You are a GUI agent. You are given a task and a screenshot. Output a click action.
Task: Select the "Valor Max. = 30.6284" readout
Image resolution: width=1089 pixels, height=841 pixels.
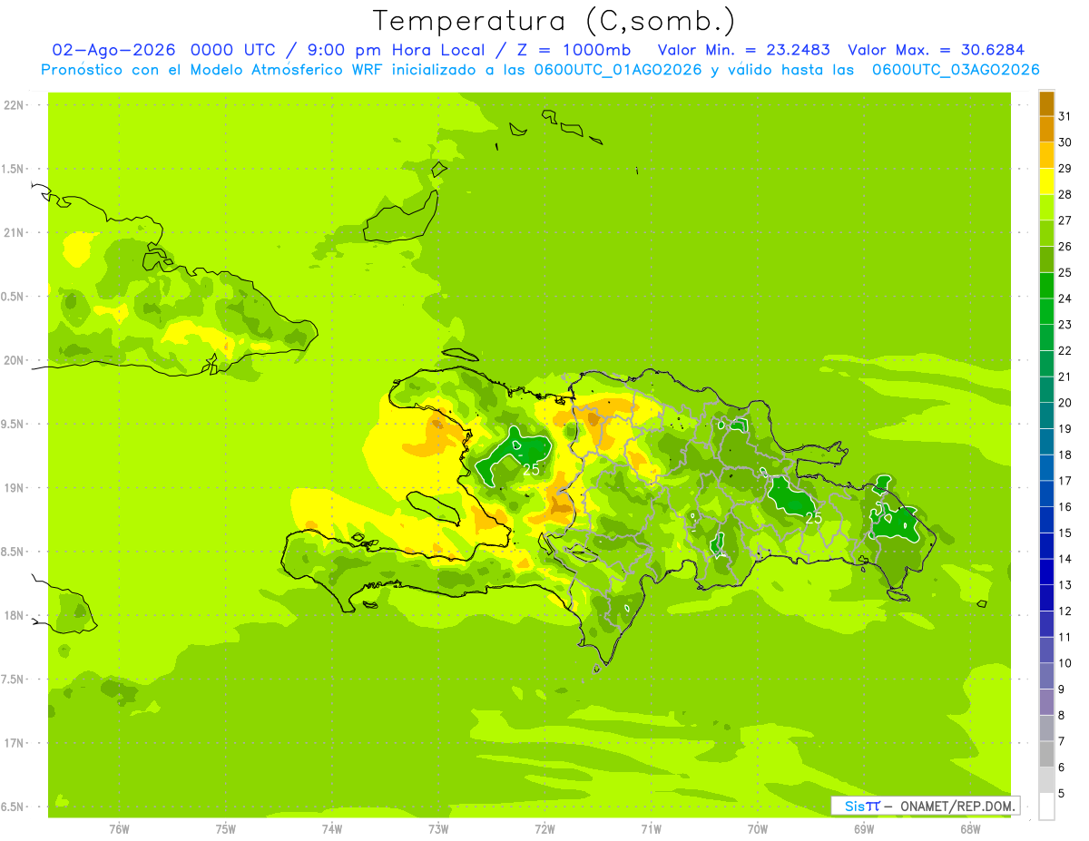[x=936, y=50]
